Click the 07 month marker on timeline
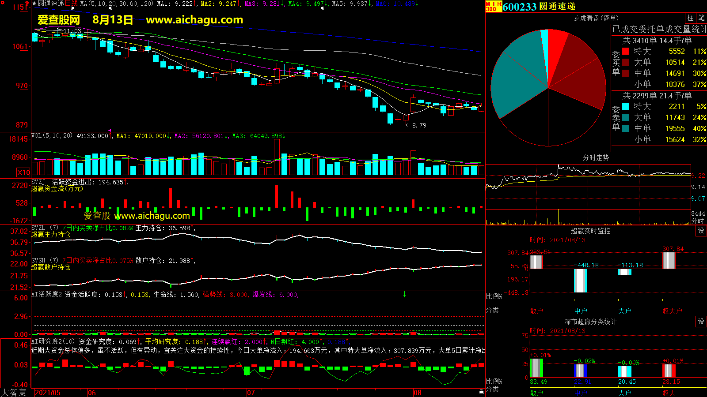The image size is (707, 397). tap(251, 393)
